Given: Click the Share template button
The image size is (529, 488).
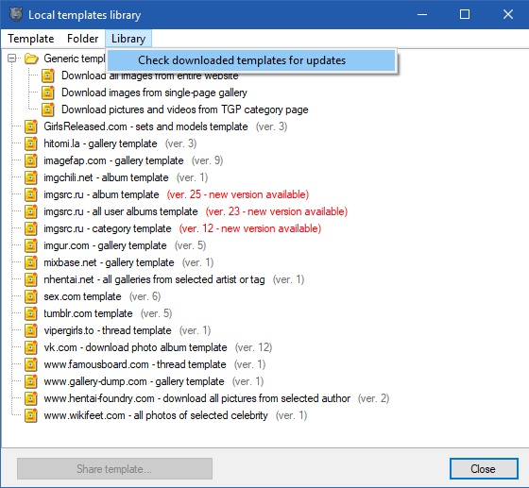Looking at the screenshot, I should pyautogui.click(x=114, y=468).
